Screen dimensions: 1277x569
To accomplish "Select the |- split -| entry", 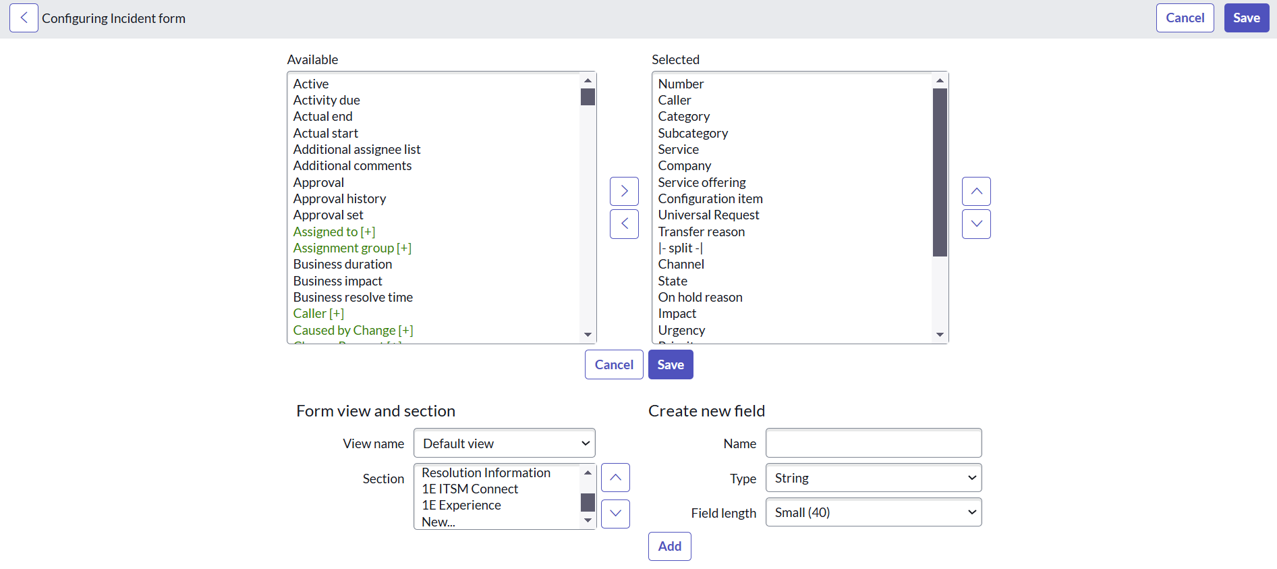I will [x=680, y=248].
